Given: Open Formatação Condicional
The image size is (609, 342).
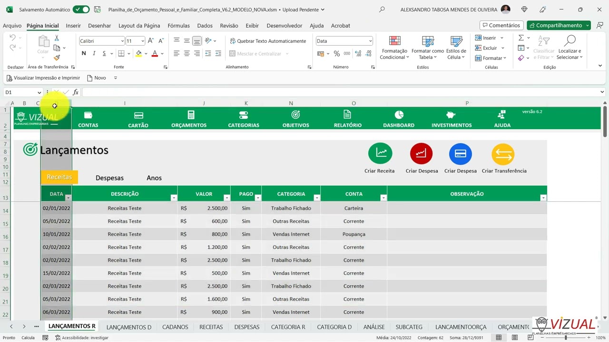Looking at the screenshot, I should tap(394, 47).
